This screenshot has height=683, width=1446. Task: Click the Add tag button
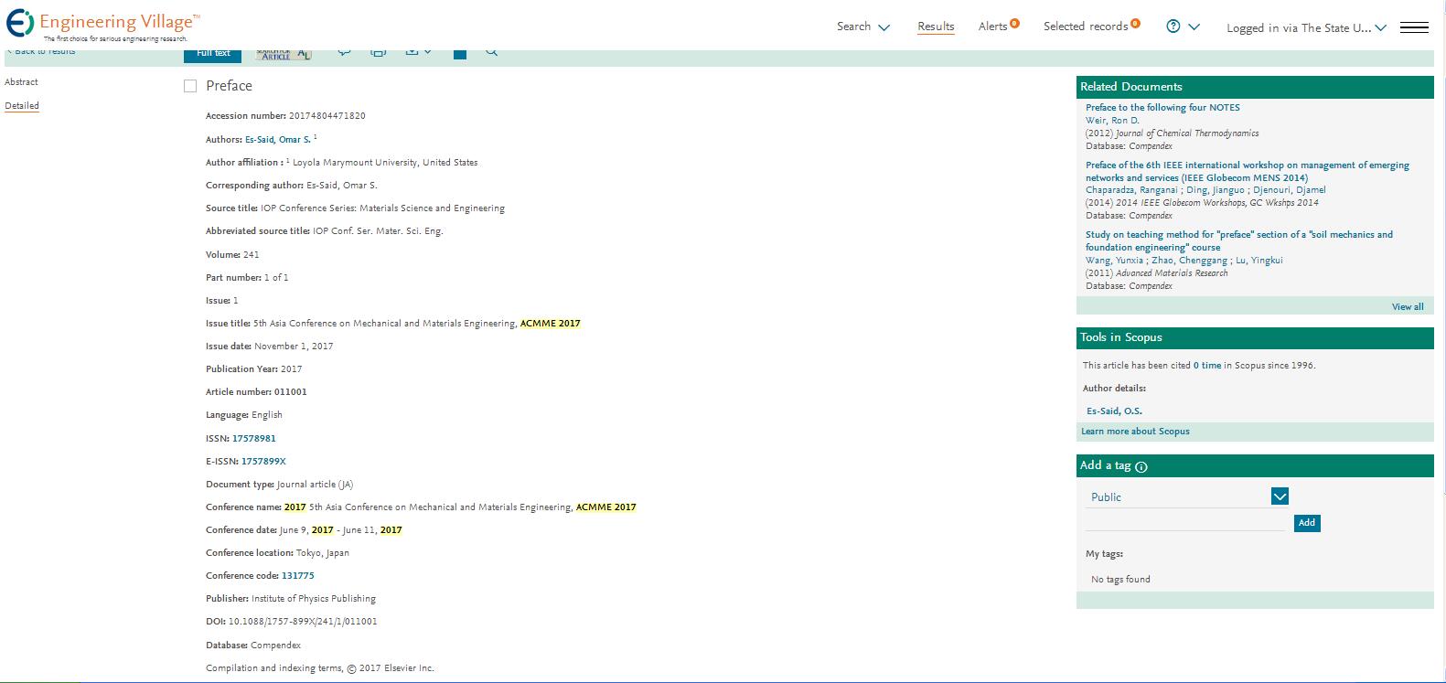coord(1307,523)
